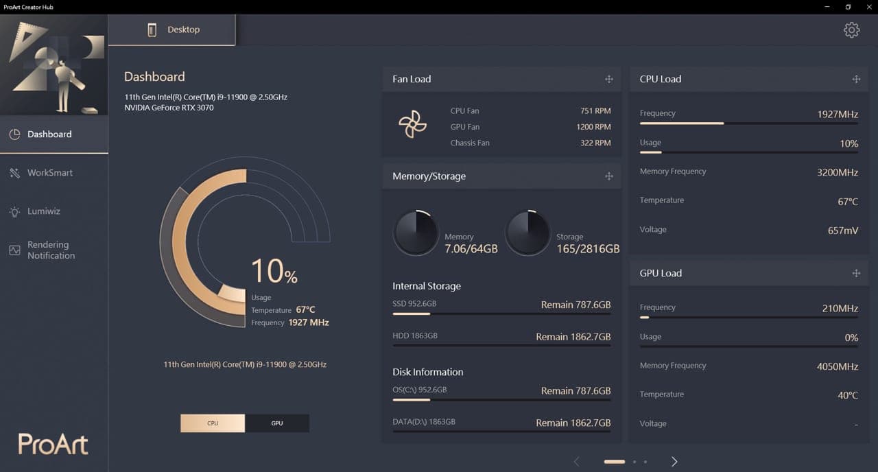This screenshot has height=472, width=878.
Task: Click the ProArt logo at sidebar bottom
Action: click(54, 444)
